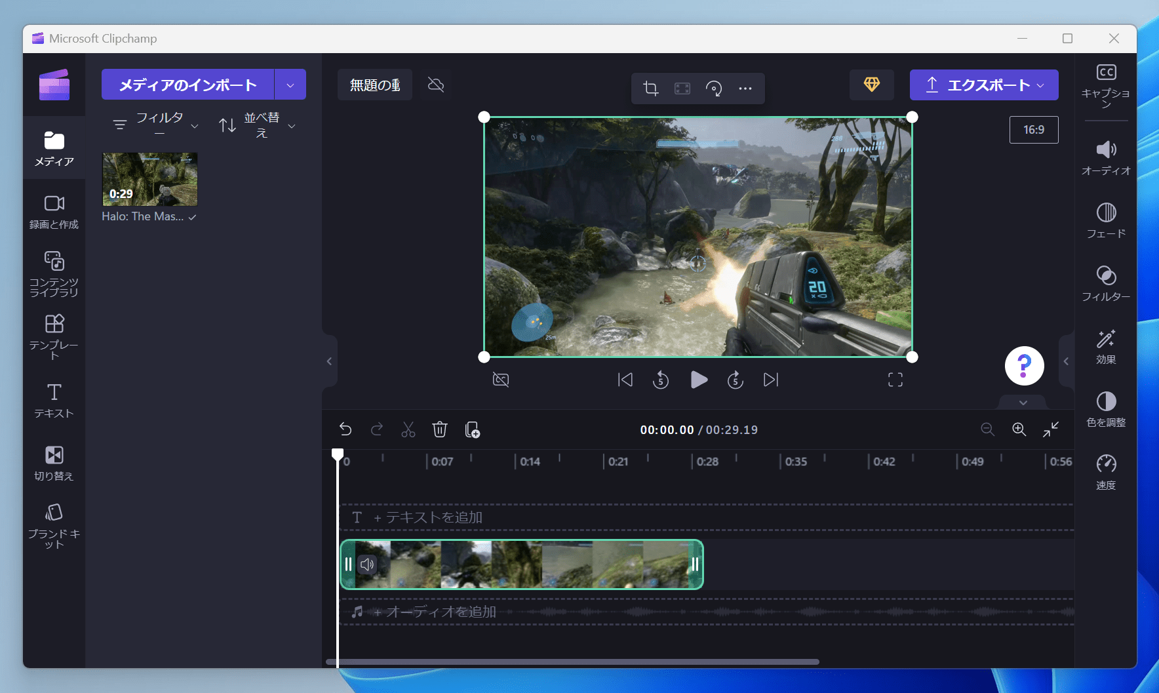Select the Halo video thumbnail in media library
Image resolution: width=1159 pixels, height=693 pixels.
click(x=150, y=179)
